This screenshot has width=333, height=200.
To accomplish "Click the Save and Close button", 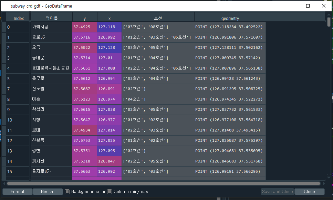I will [x=277, y=191].
